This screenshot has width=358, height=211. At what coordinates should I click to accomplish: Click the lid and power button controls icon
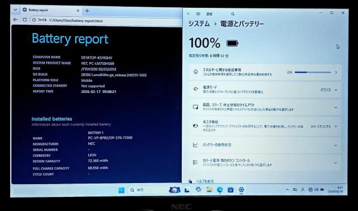tap(195, 162)
